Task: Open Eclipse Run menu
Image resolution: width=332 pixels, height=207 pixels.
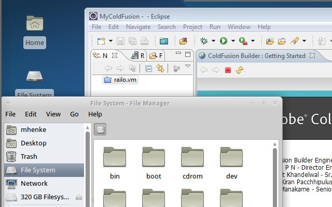Action: click(x=215, y=27)
